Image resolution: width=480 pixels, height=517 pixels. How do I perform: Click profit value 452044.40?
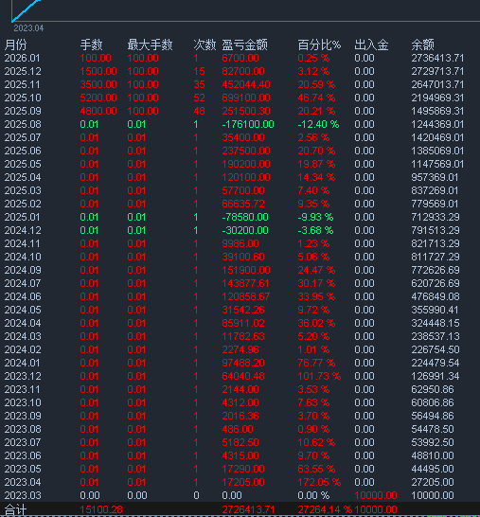pyautogui.click(x=246, y=84)
